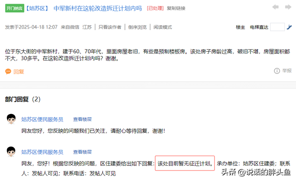Jump to the 楼主 original poster
The width and height of the screenshot is (296, 181).
tap(240, 27)
